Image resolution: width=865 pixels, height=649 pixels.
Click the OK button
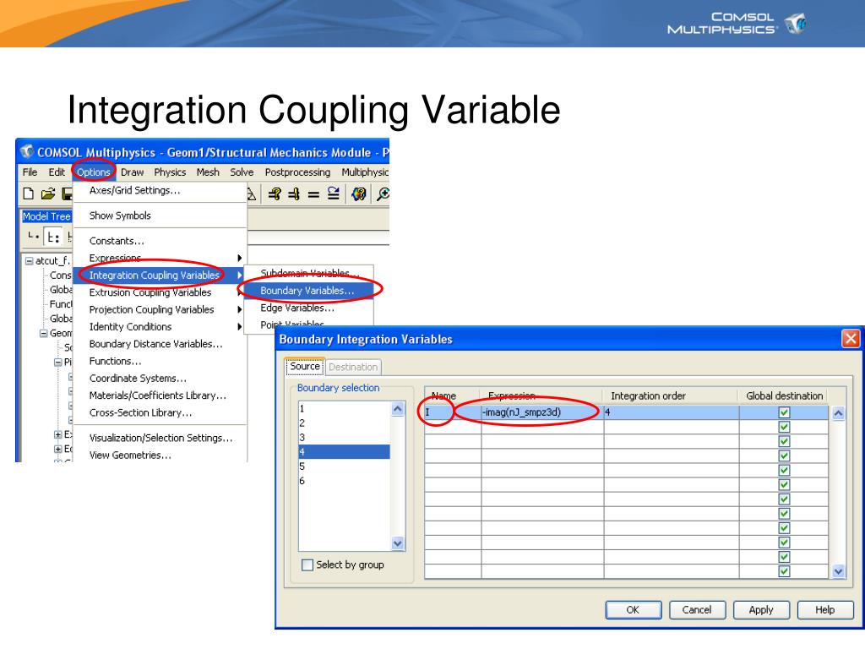[x=633, y=610]
